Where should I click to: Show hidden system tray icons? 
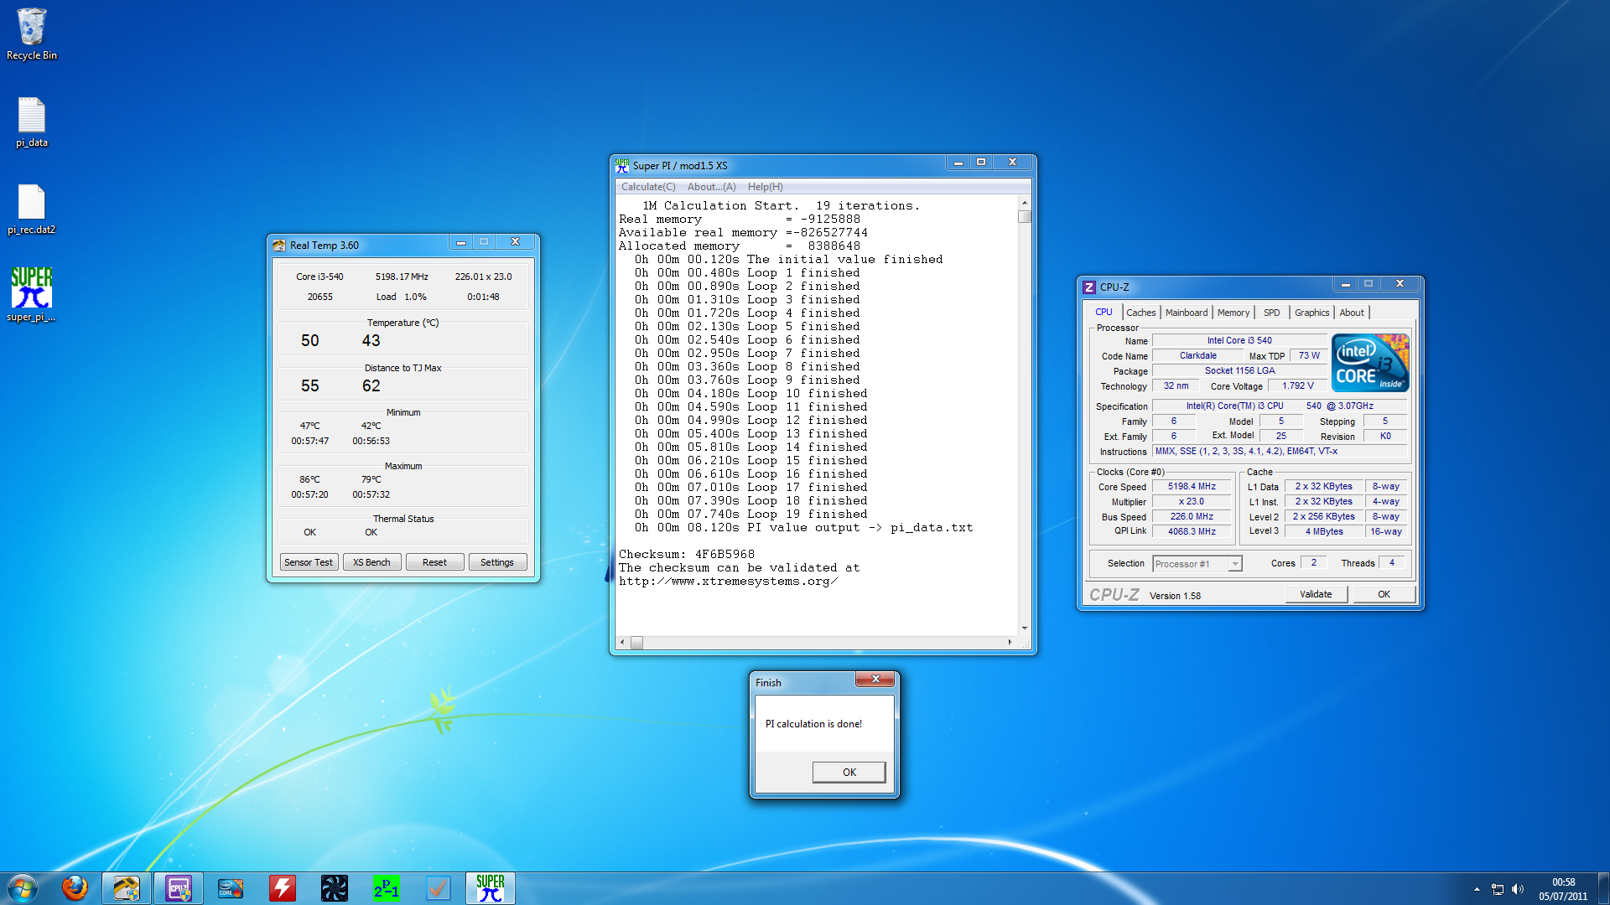[1477, 889]
